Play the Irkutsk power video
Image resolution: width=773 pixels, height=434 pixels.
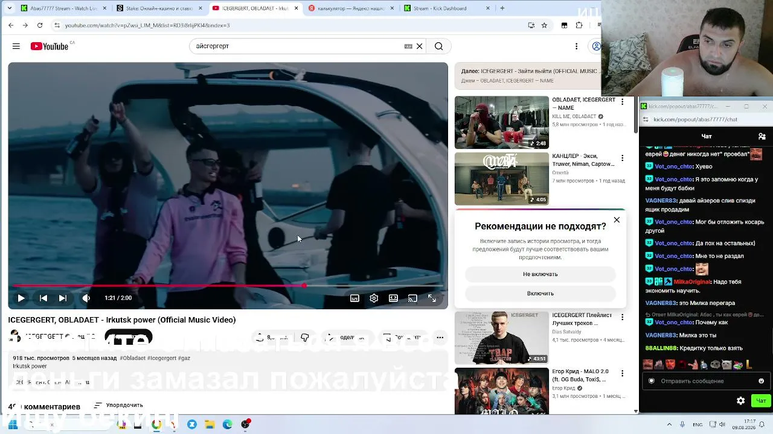click(x=21, y=298)
